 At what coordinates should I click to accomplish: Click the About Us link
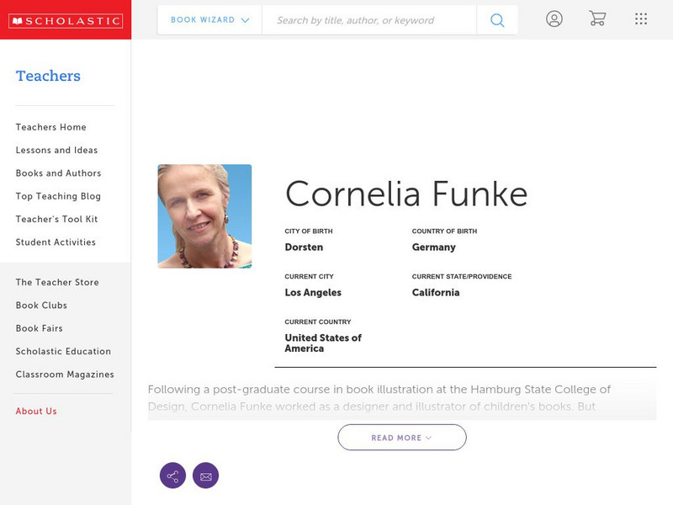36,412
